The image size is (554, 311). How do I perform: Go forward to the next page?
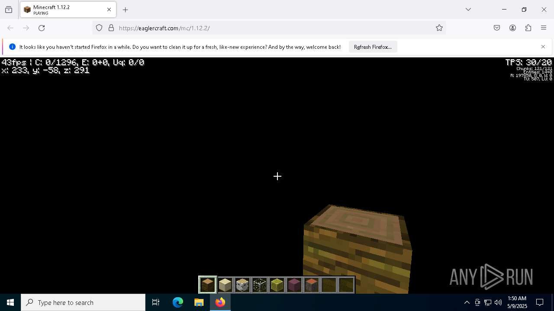[26, 28]
